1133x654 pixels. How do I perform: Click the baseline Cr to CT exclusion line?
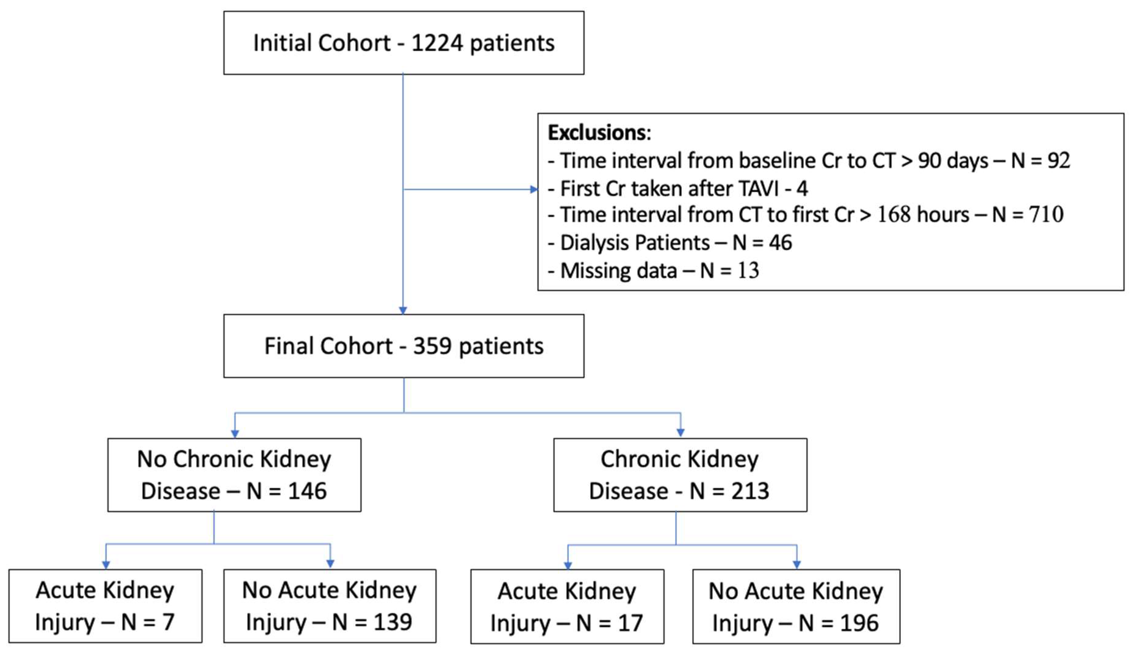808,161
